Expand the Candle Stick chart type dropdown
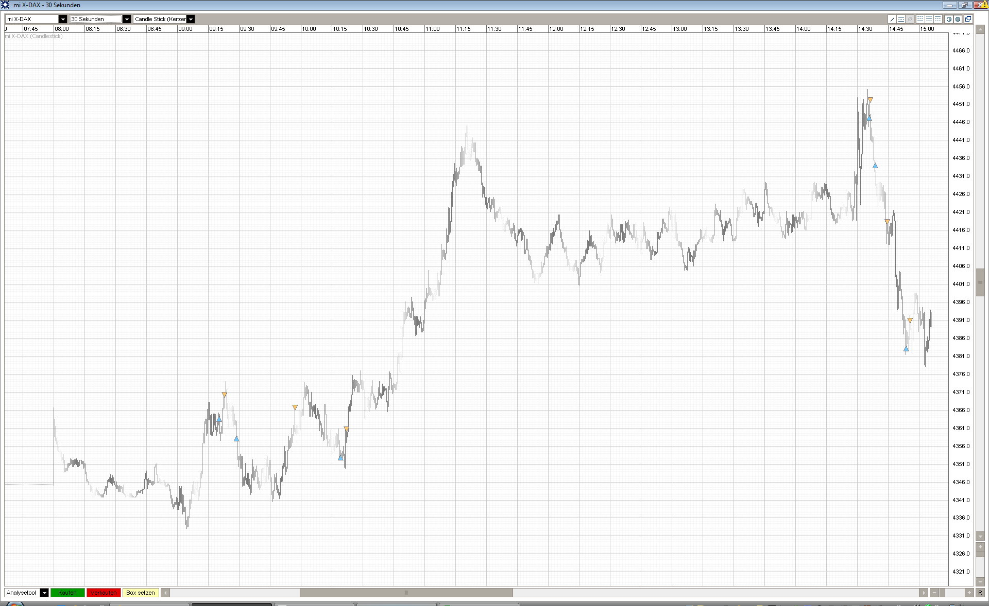989x606 pixels. click(x=191, y=19)
